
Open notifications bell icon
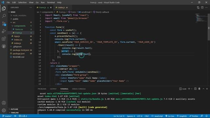[x=206, y=116]
